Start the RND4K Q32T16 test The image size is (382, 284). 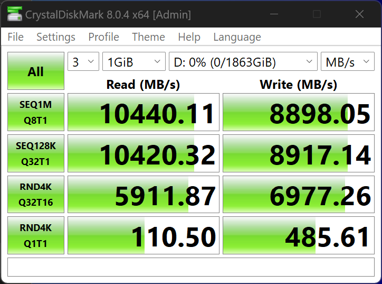36,195
